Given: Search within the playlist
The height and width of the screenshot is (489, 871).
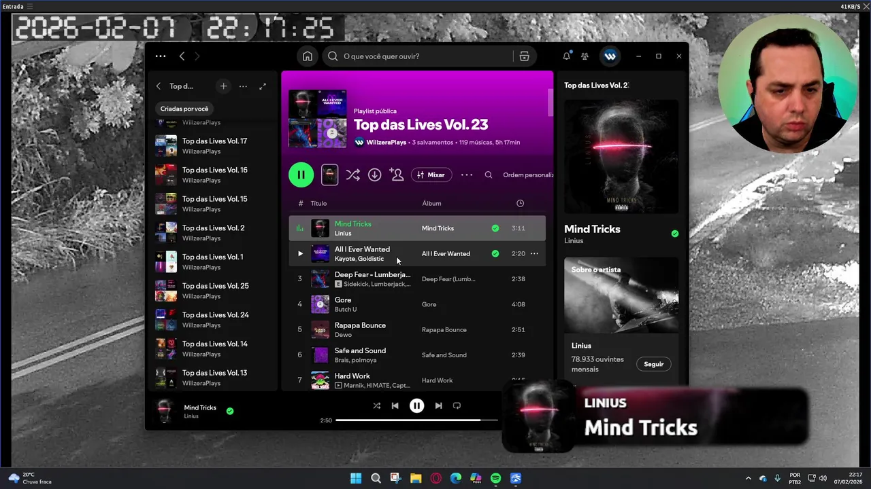Looking at the screenshot, I should pyautogui.click(x=489, y=175).
